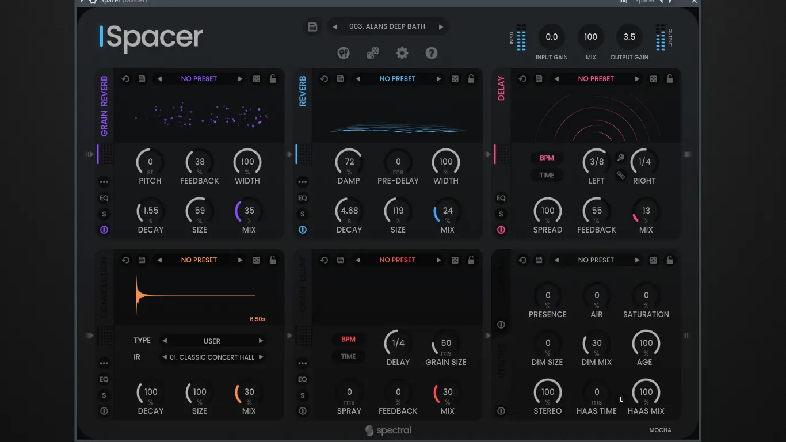
Task: Open the Convolution TYPE selector showing USER
Action: [x=212, y=341]
